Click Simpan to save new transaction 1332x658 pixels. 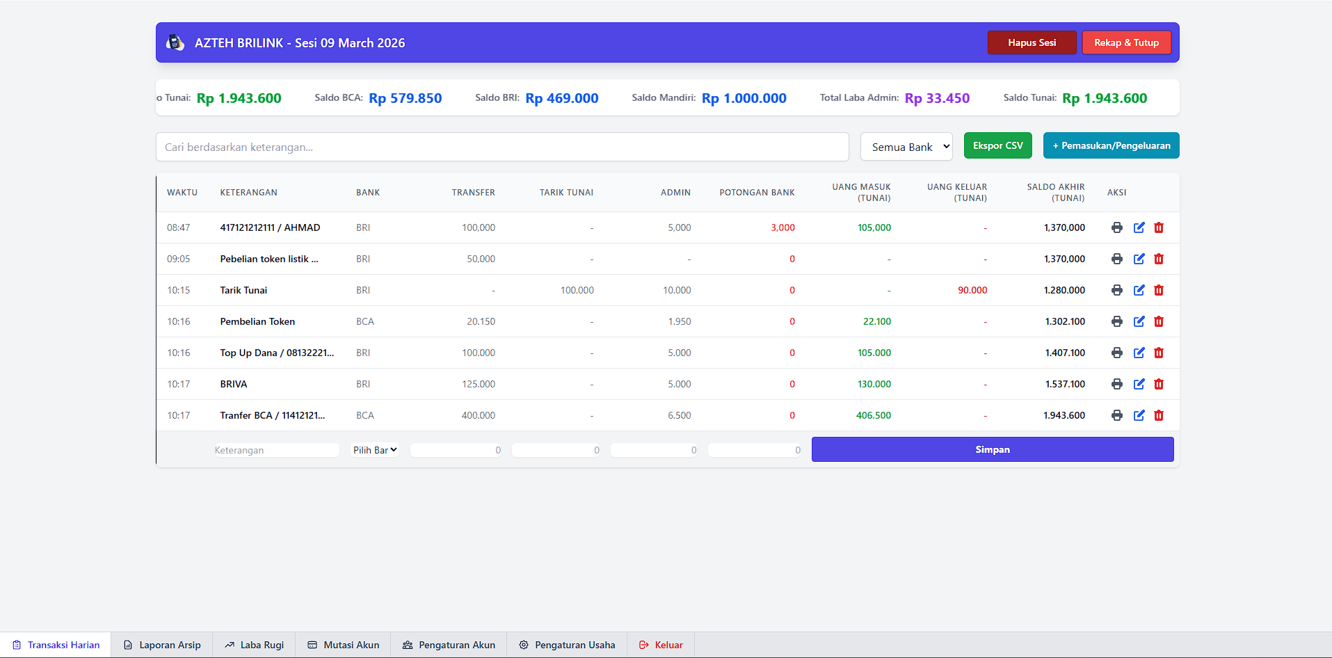pos(993,449)
